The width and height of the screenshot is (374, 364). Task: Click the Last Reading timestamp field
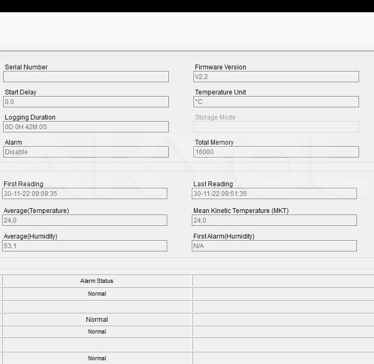tap(274, 194)
